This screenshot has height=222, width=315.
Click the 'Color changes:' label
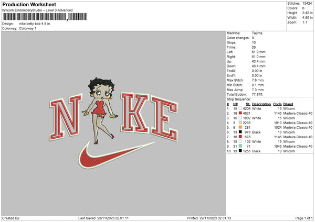pyautogui.click(x=238, y=38)
